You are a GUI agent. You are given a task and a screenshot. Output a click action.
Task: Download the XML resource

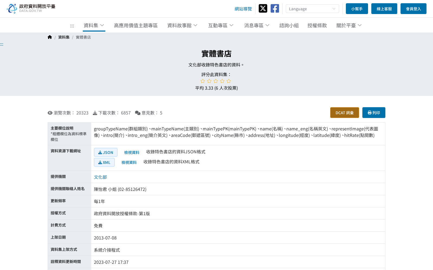click(104, 162)
